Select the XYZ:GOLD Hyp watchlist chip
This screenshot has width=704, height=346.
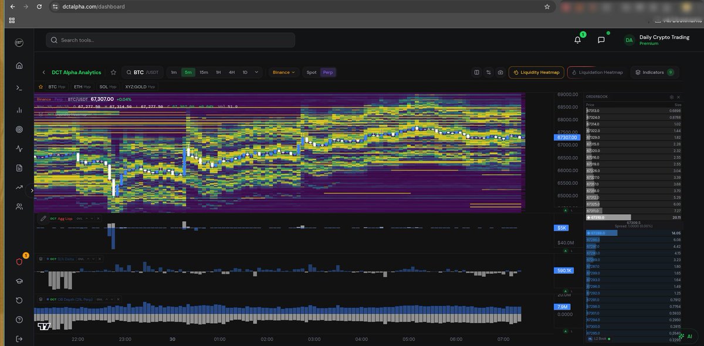pos(141,86)
